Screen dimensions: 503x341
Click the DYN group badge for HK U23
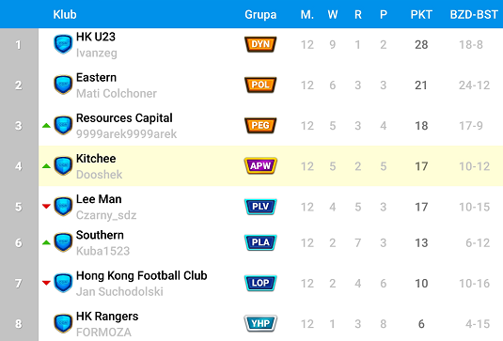260,44
